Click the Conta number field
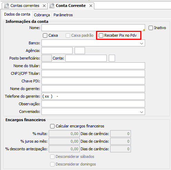The width and height of the screenshot is (171, 170). [86, 58]
